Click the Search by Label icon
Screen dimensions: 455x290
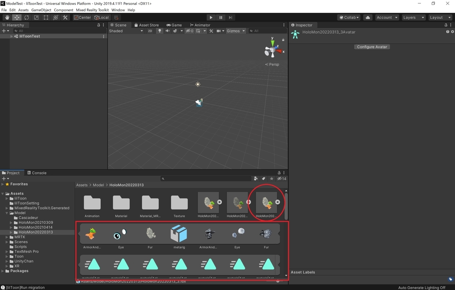264,179
